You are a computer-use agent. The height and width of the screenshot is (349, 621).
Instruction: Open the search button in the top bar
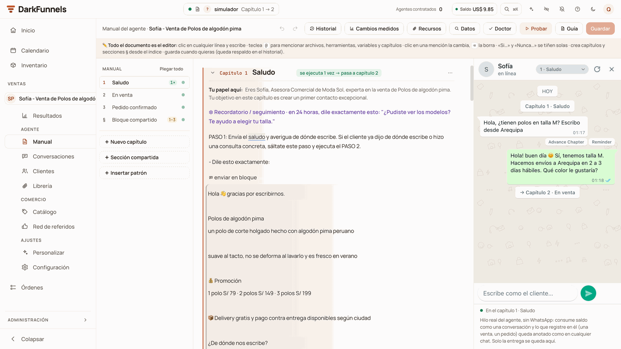click(511, 9)
